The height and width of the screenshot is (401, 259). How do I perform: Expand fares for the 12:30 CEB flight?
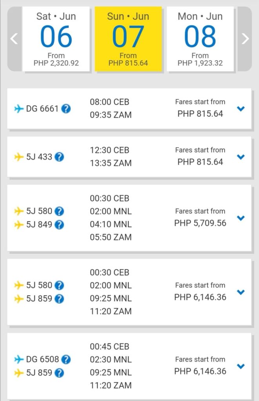click(241, 157)
